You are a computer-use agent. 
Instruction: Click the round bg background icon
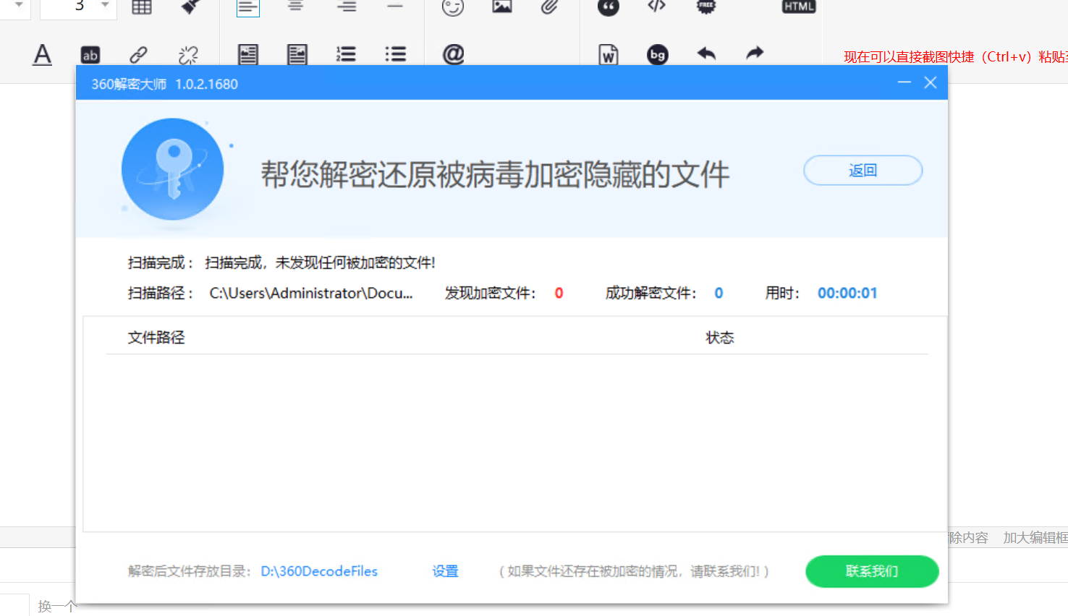(657, 54)
